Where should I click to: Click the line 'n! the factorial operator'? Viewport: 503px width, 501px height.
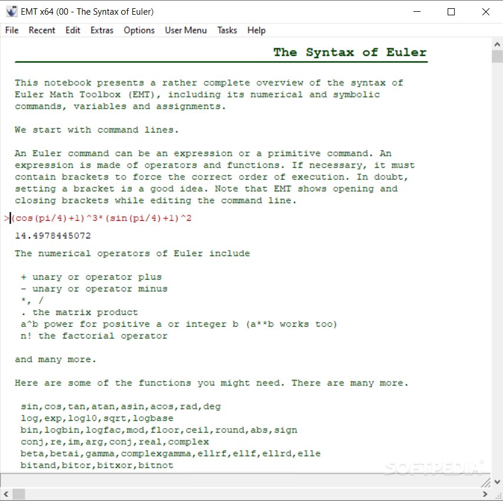94,336
